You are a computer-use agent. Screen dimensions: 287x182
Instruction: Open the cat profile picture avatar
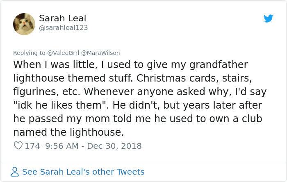pyautogui.click(x=24, y=24)
